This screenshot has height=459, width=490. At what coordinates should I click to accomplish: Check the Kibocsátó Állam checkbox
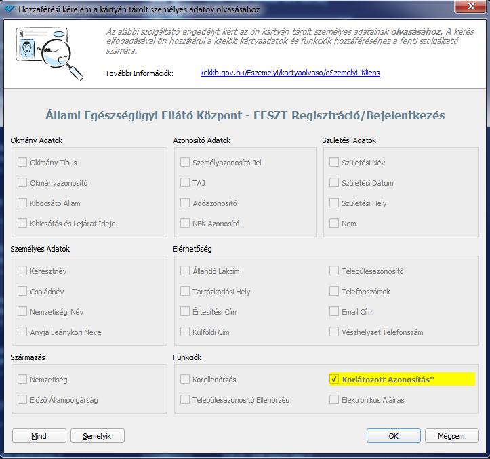pyautogui.click(x=22, y=203)
